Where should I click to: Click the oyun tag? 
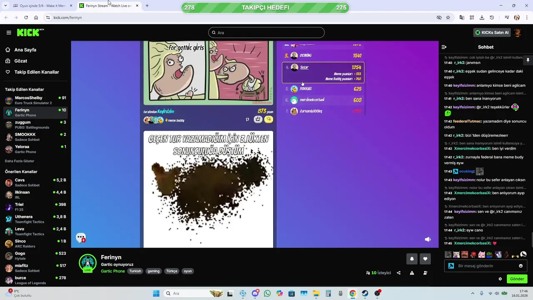point(188,271)
